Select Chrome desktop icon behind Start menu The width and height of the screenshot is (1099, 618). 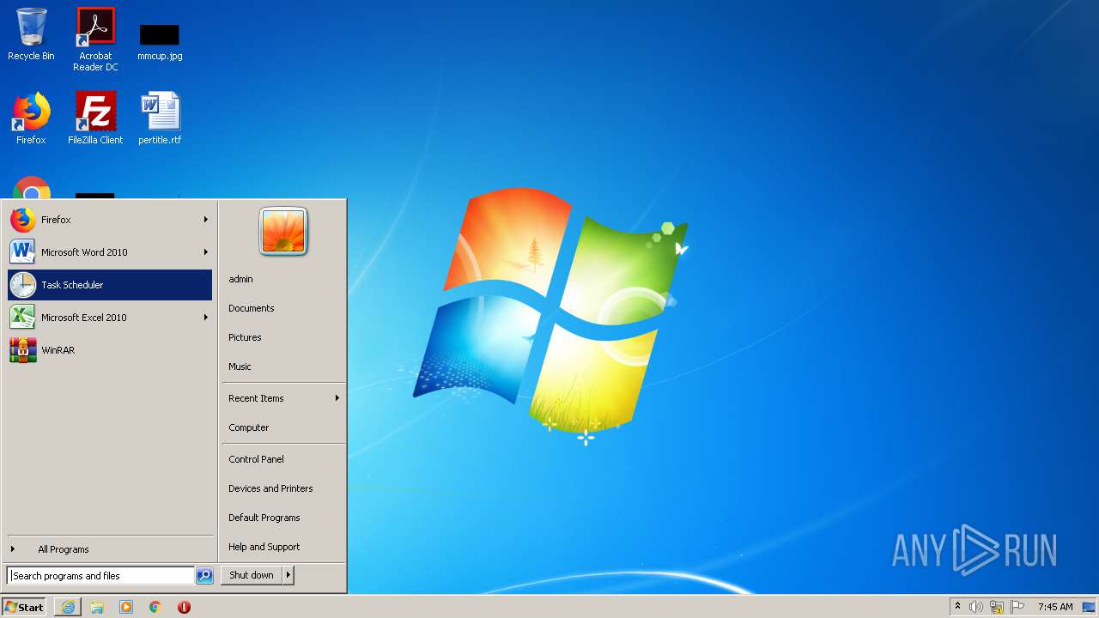[x=32, y=188]
